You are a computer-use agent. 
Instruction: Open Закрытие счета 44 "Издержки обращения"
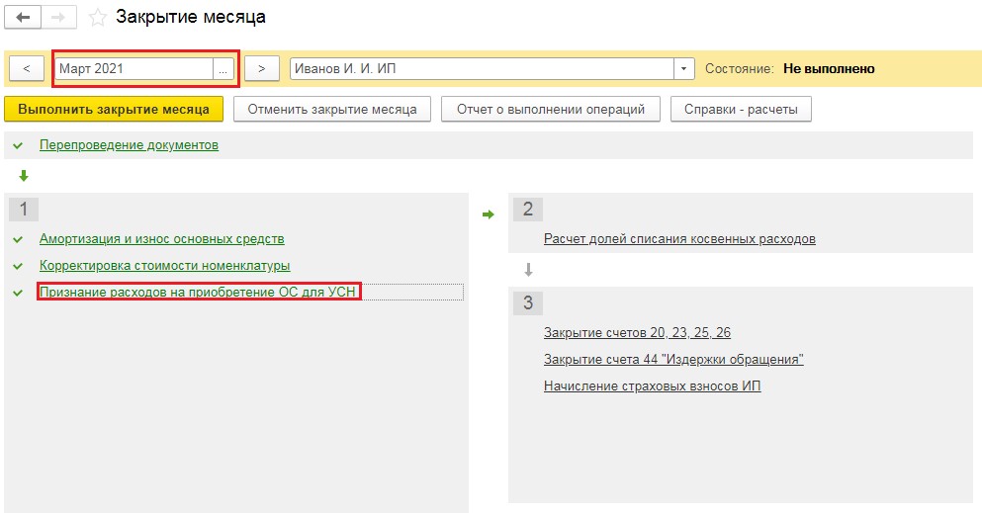coord(673,360)
